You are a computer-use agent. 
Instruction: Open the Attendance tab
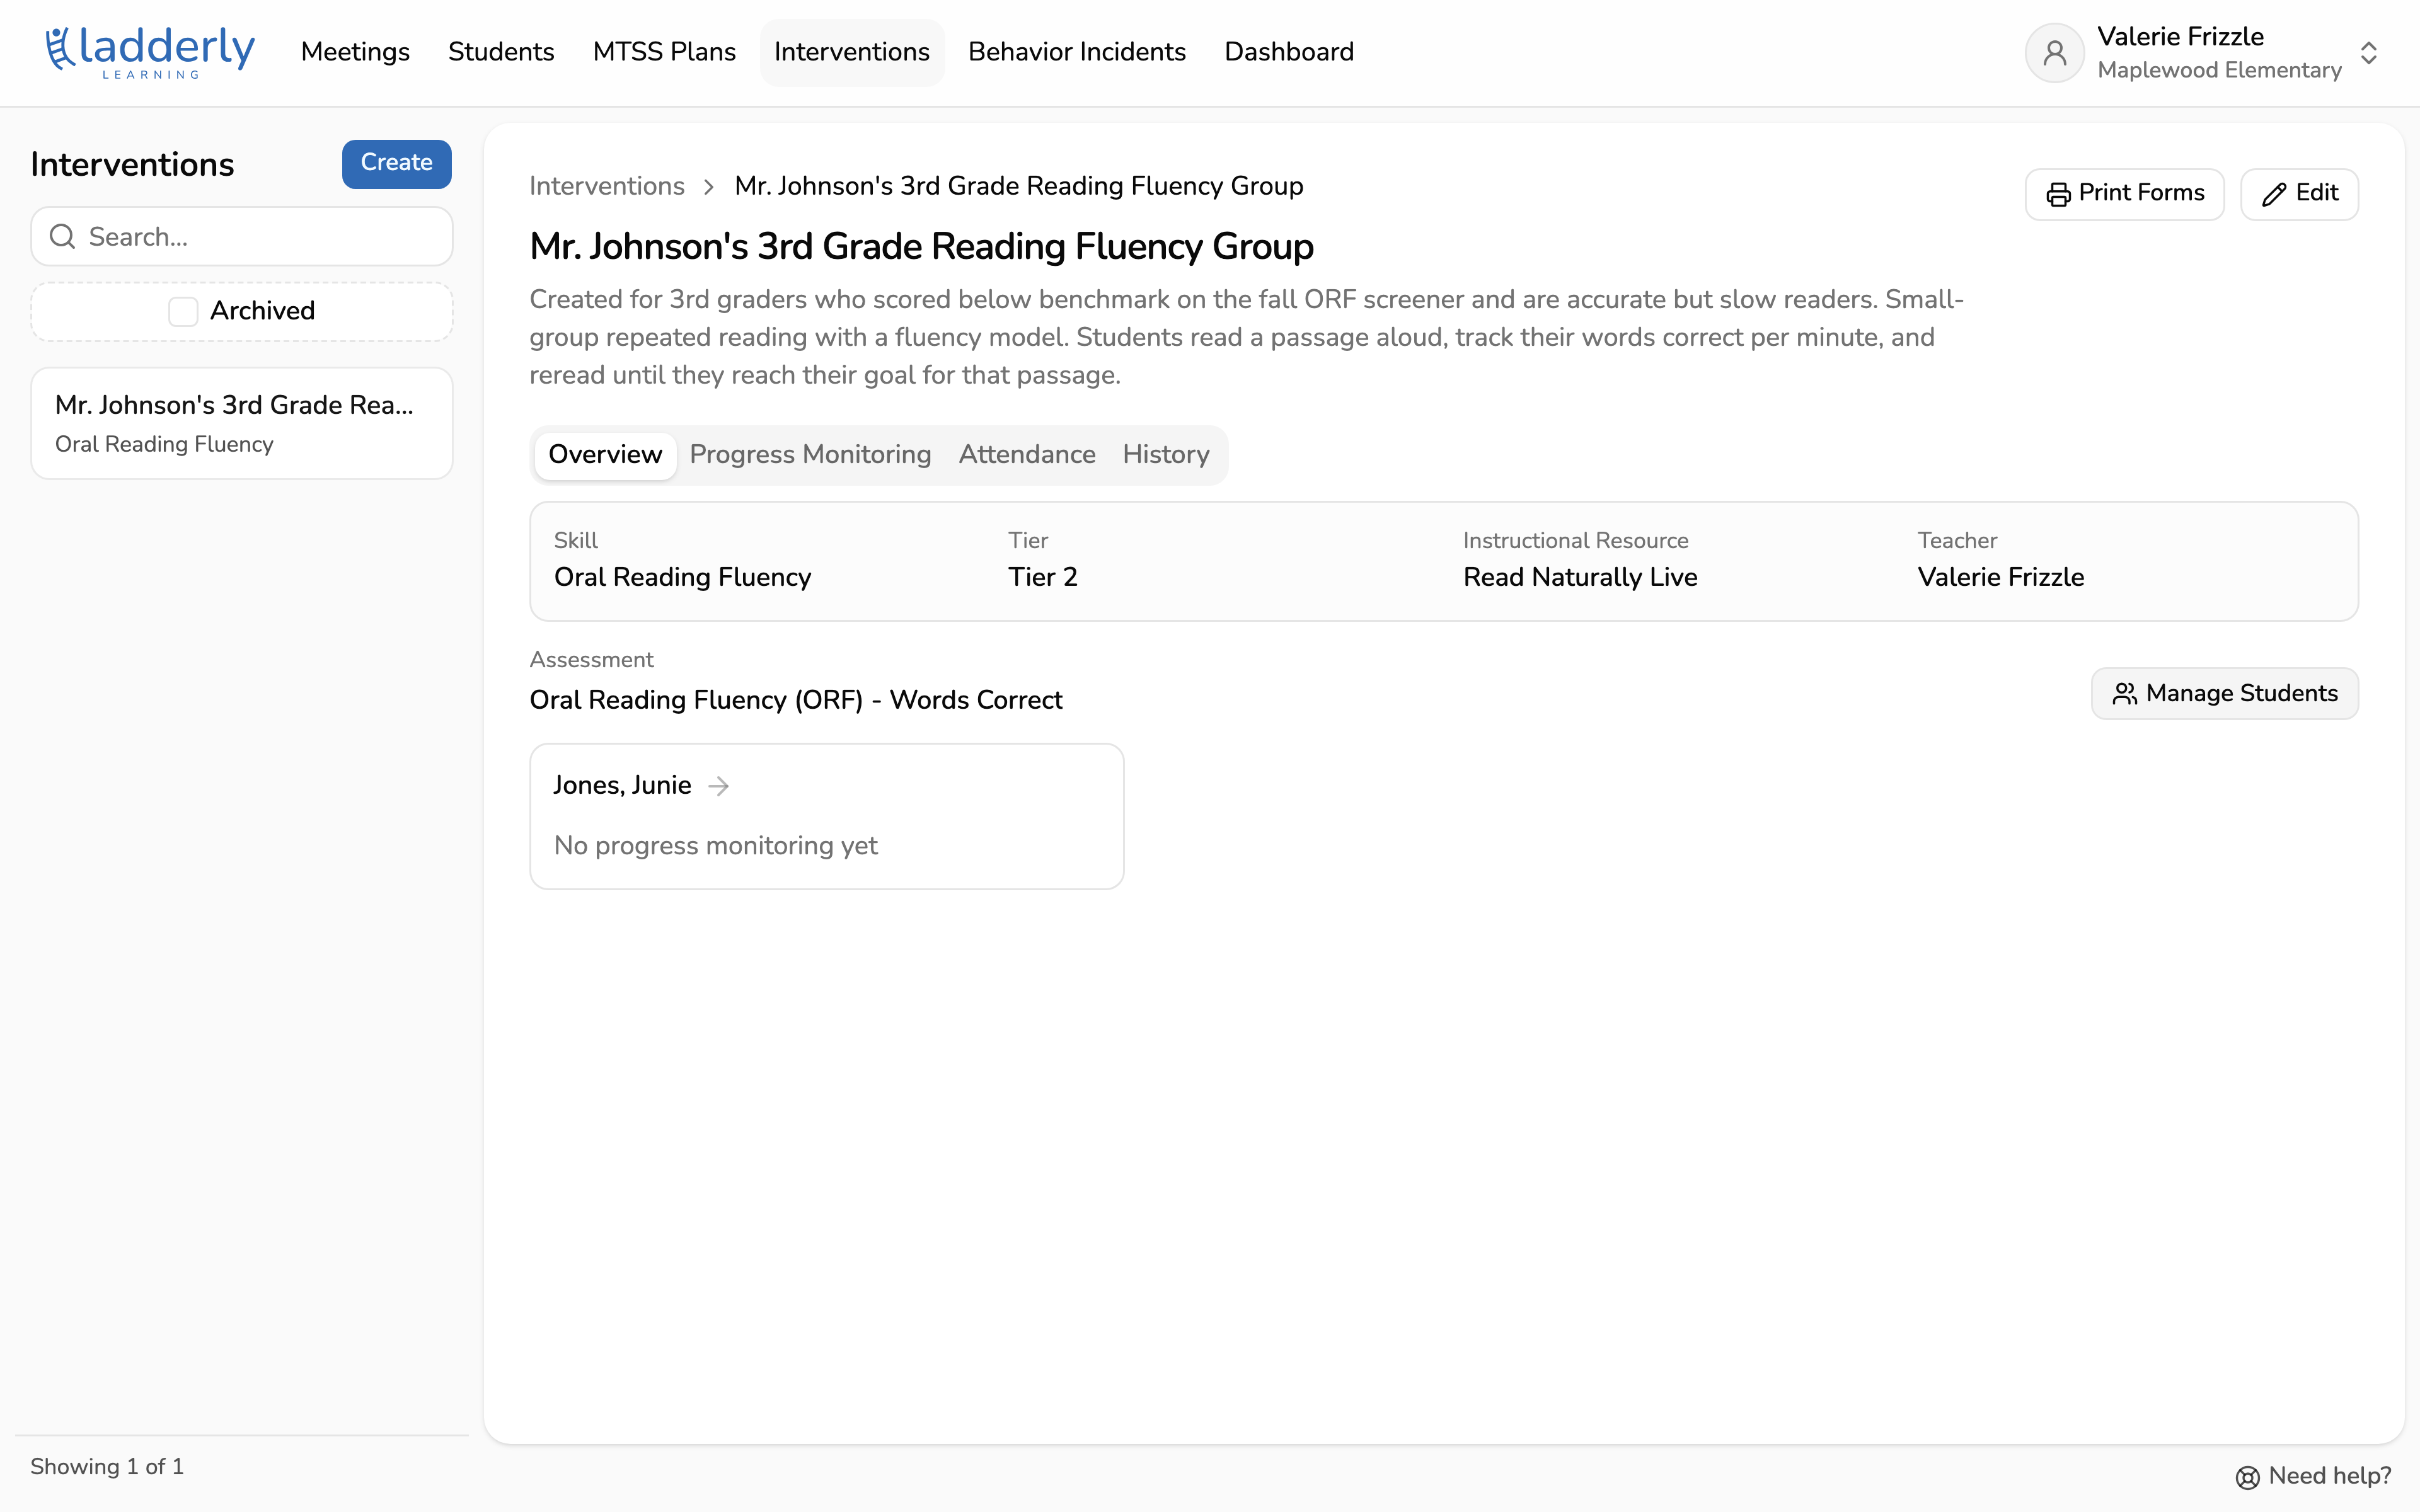1027,455
